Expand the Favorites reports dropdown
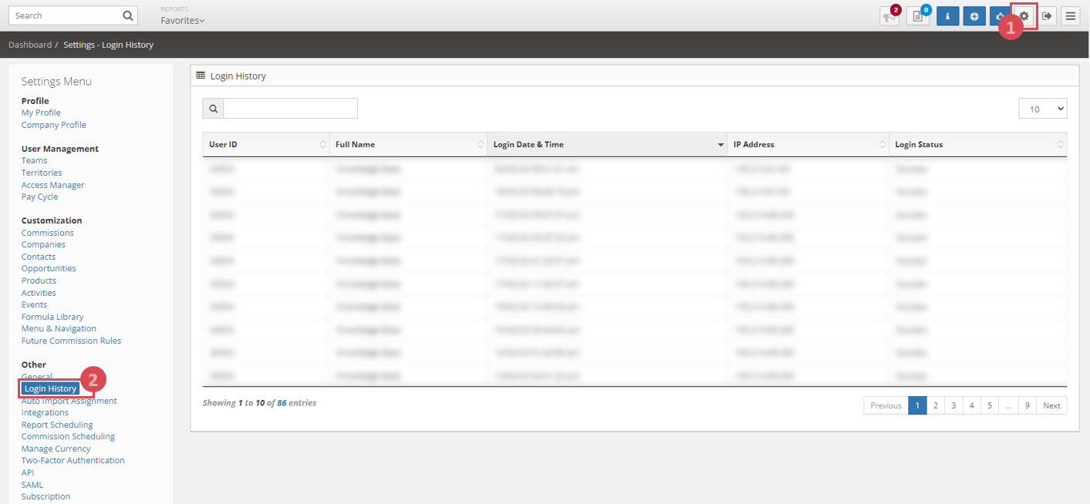1090x504 pixels. [183, 21]
